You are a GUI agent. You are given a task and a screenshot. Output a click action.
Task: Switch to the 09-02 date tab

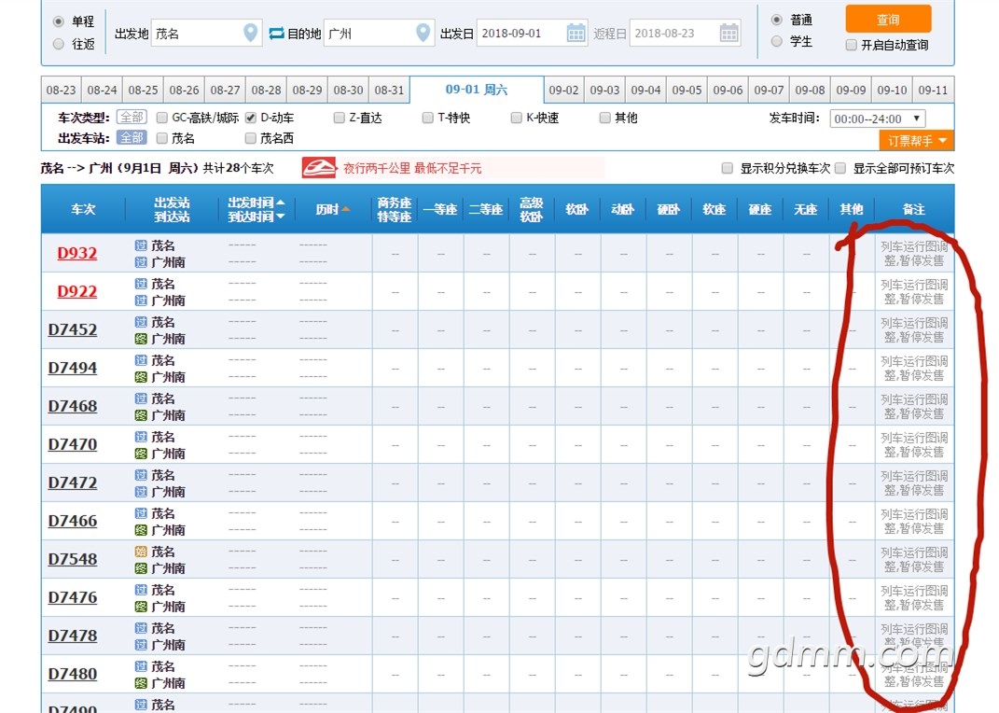563,90
